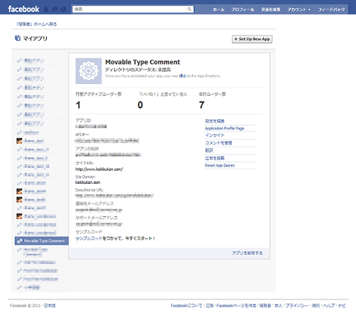Open Application Profile Page link
Image resolution: width=356 pixels, height=313 pixels.
click(224, 129)
